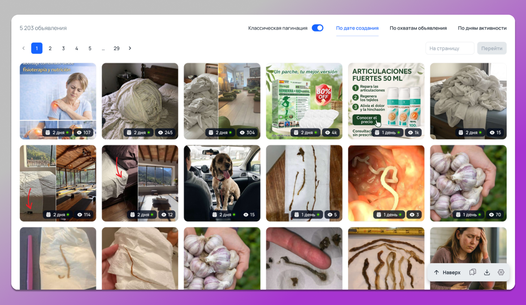The image size is (526, 305).
Task: Select the По дням активности tab
Action: (482, 28)
